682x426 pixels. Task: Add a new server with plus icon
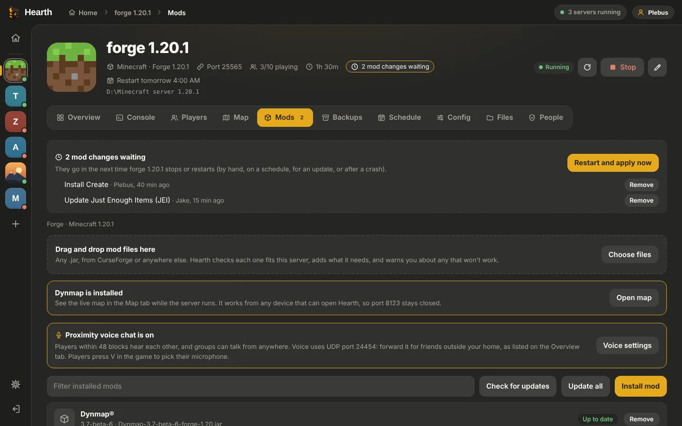(x=16, y=224)
